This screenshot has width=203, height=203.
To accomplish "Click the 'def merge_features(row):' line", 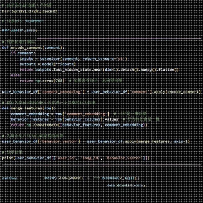I will click(x=29, y=108).
